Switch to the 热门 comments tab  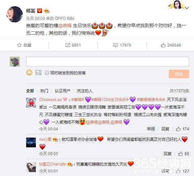(44, 91)
